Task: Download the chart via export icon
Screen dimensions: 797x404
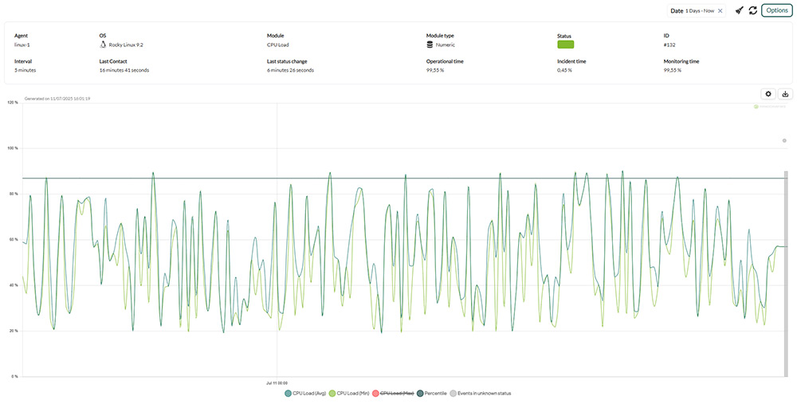Action: 784,94
